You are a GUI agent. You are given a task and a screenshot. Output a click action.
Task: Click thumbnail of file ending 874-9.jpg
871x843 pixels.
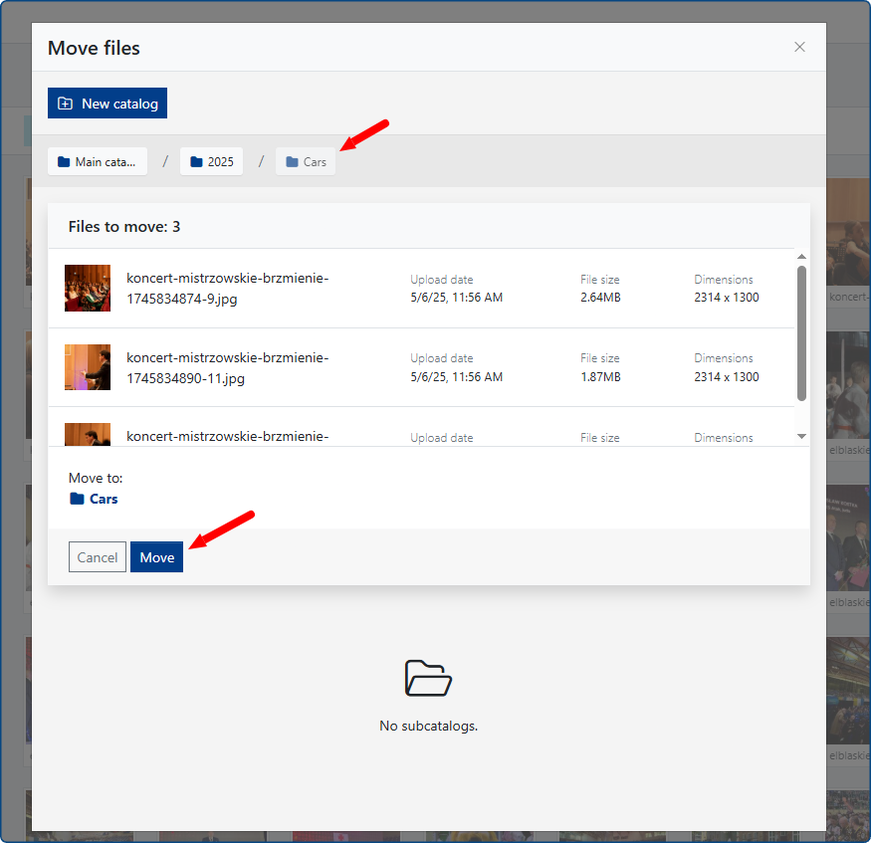click(x=88, y=288)
